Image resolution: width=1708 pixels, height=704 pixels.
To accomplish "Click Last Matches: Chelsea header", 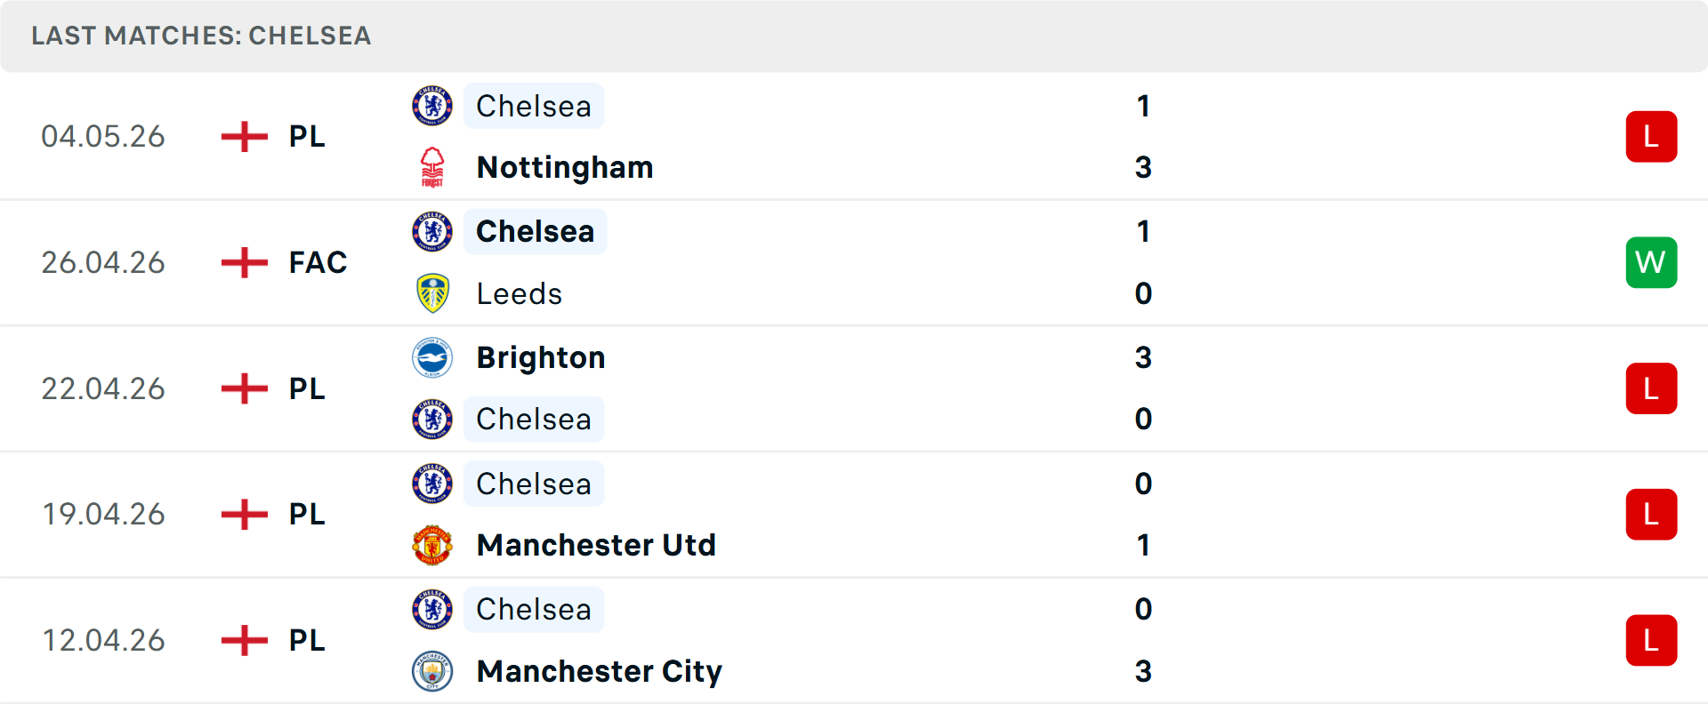I will tap(201, 36).
